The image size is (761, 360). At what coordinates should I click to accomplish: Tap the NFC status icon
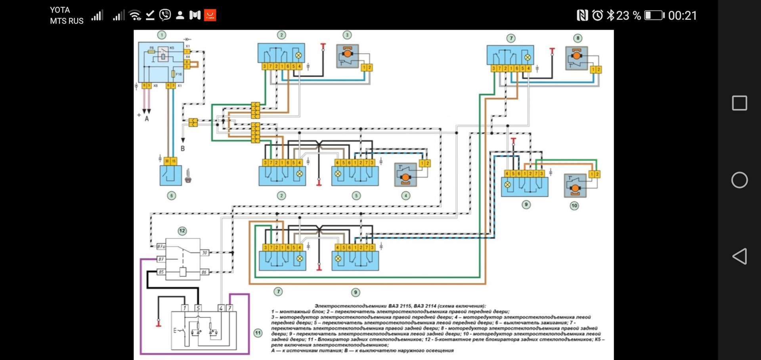[582, 15]
